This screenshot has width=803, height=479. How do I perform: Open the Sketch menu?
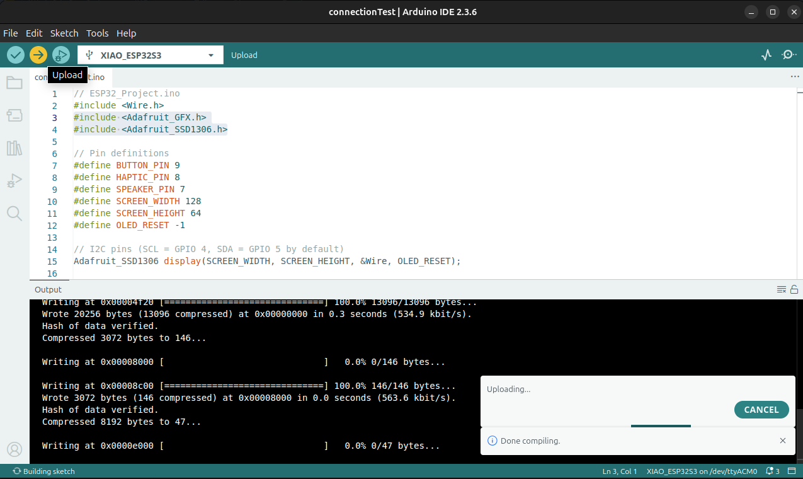pos(64,33)
